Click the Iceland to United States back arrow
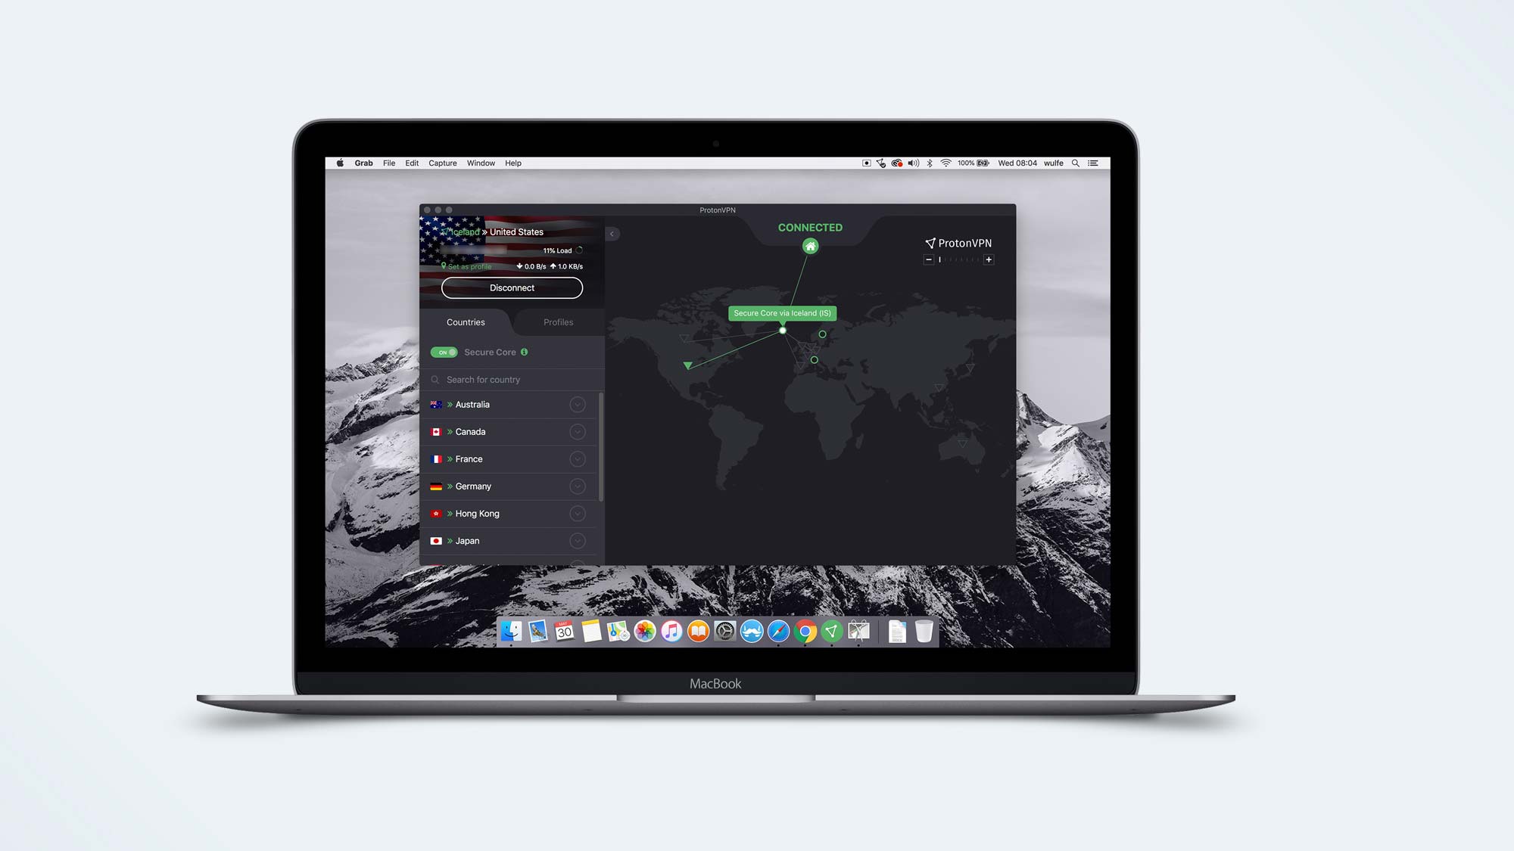Screen dimensions: 1514x851 (x=613, y=234)
